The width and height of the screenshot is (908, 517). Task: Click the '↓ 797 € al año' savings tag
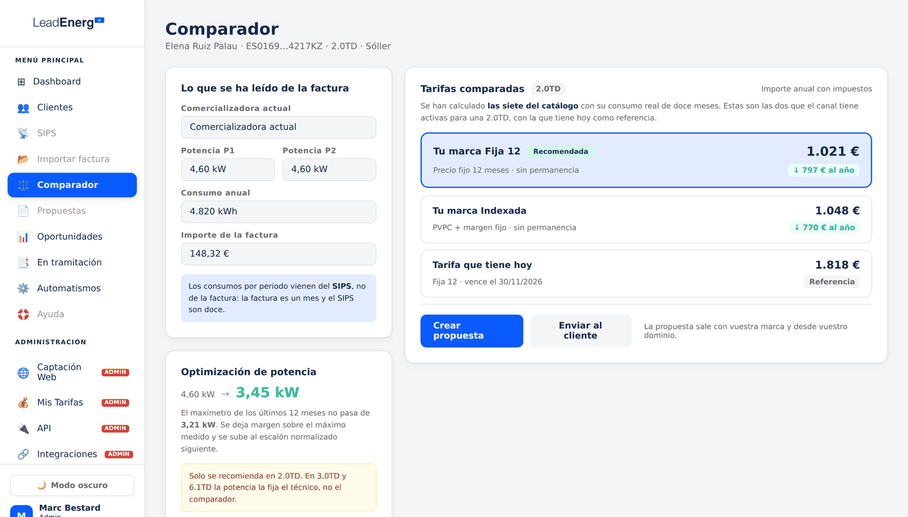824,170
